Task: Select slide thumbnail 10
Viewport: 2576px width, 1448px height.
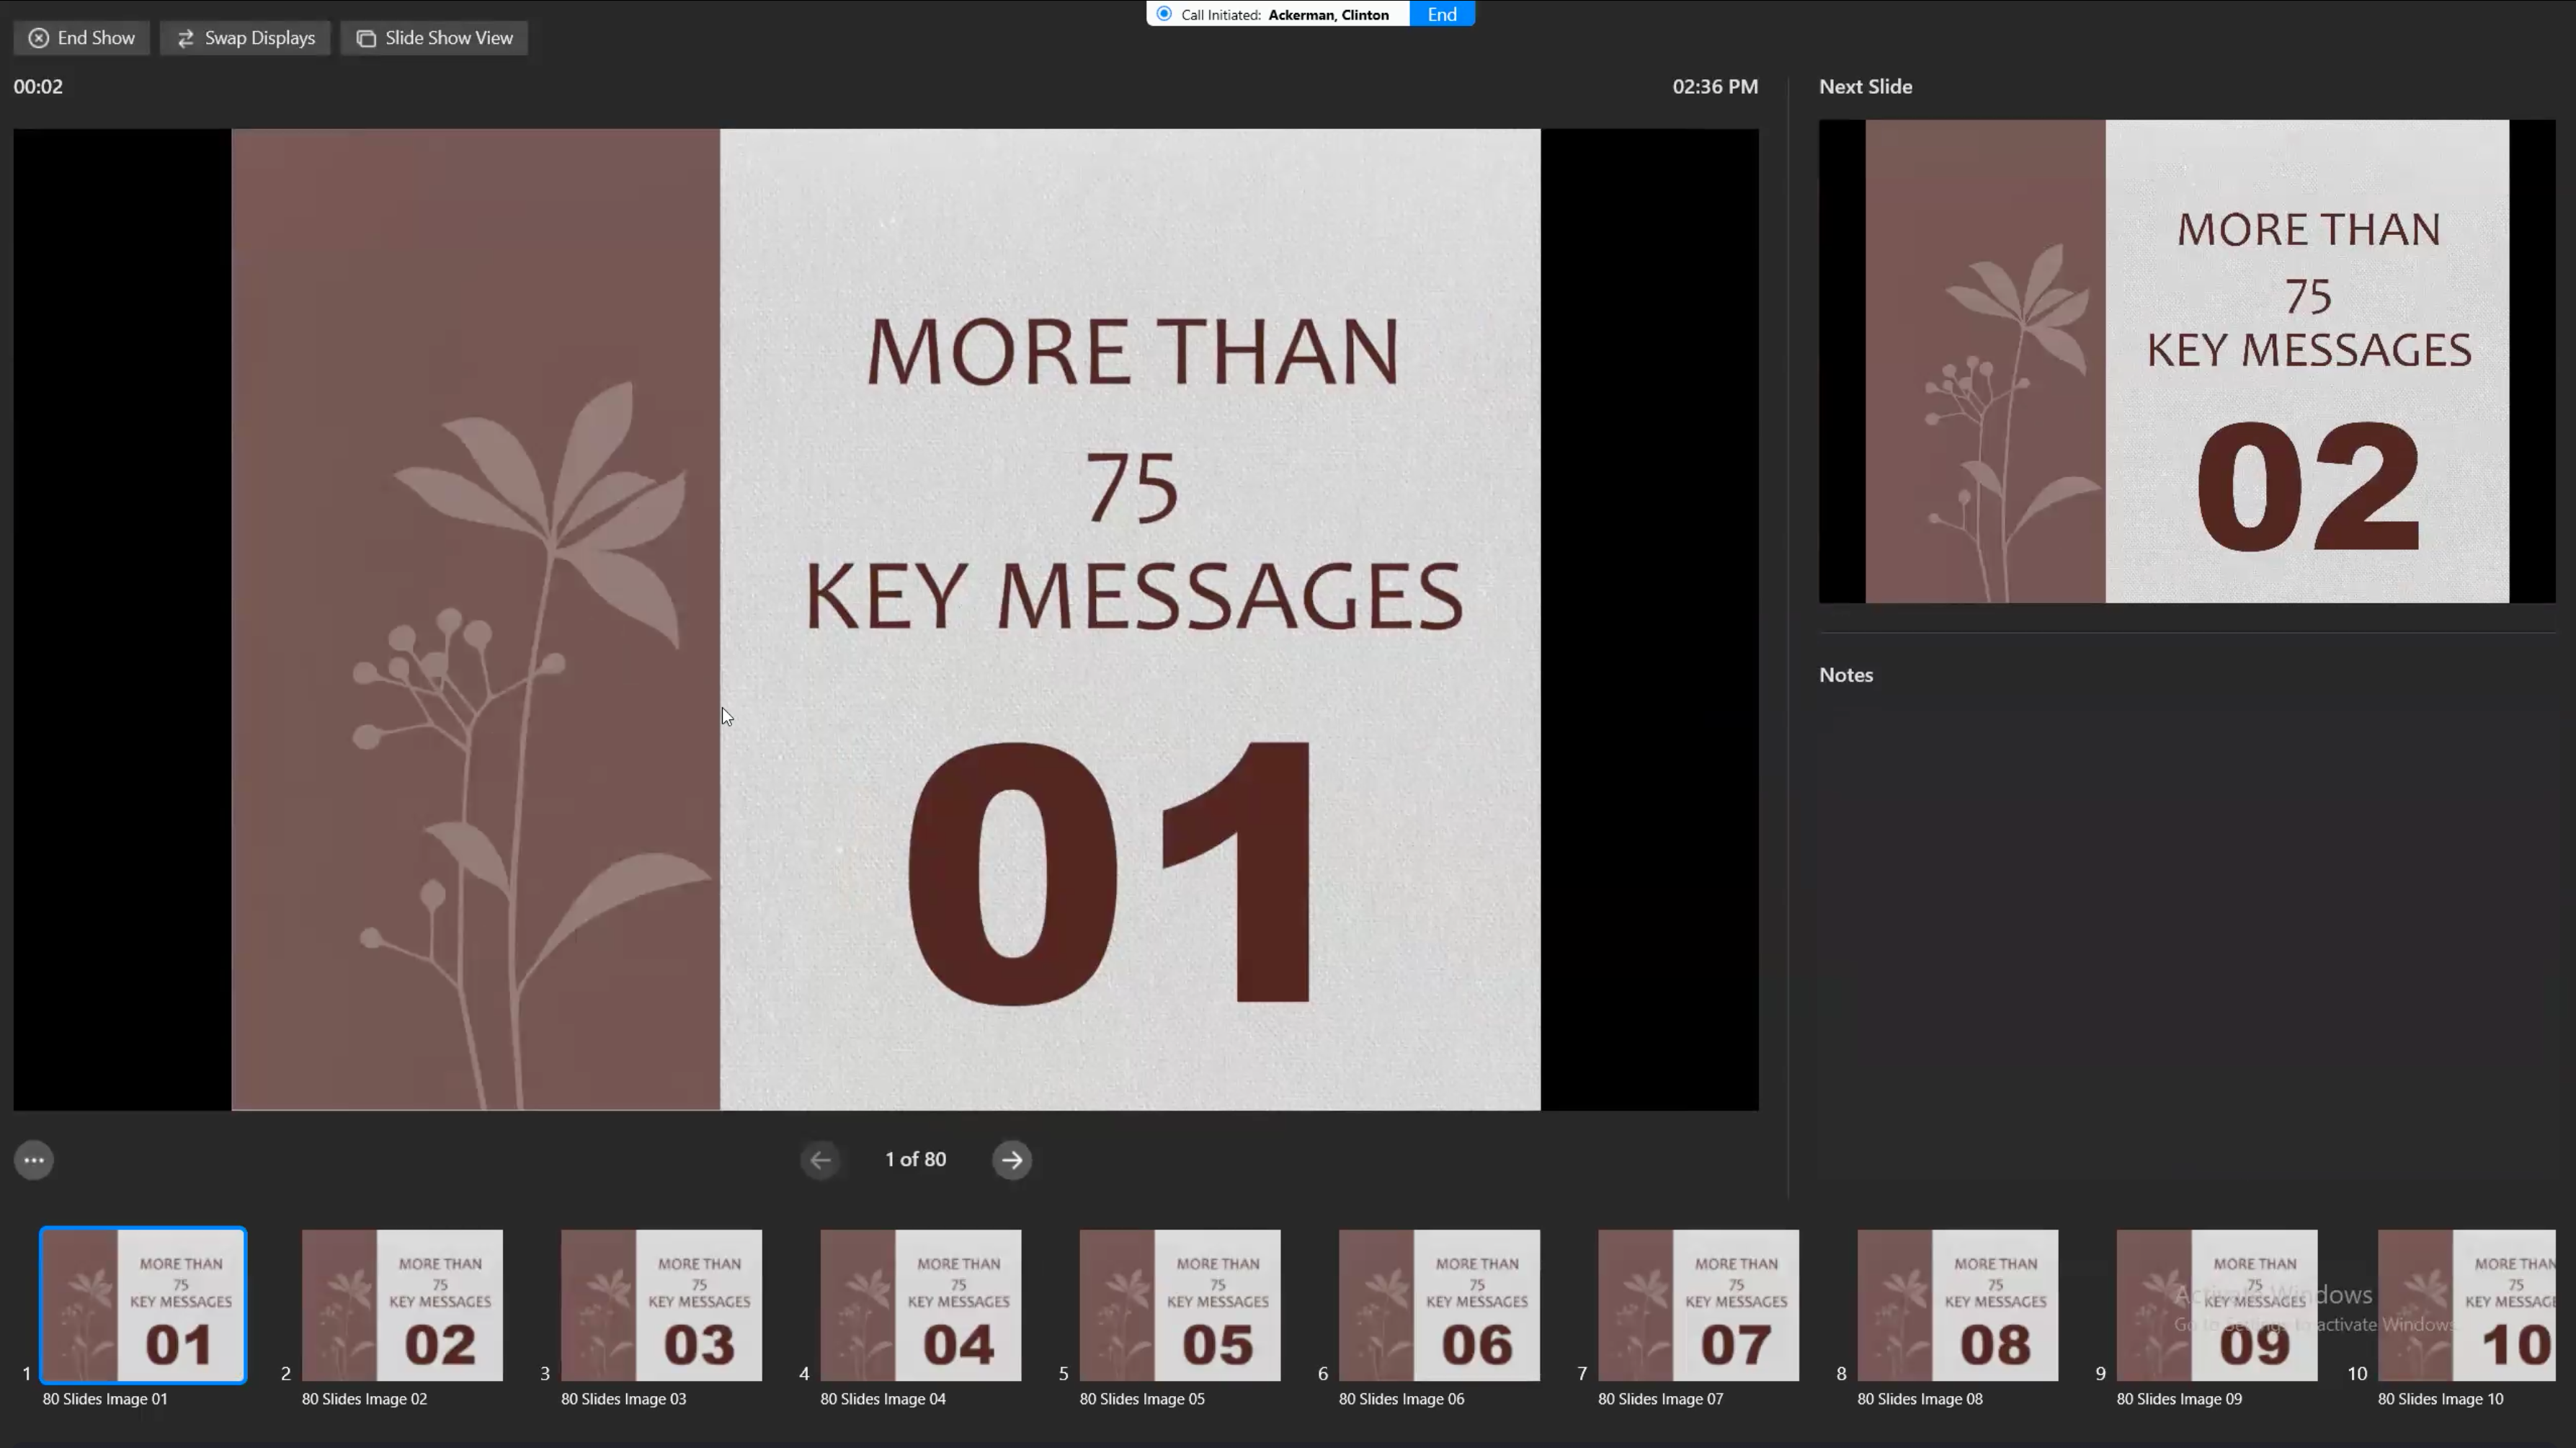Action: point(2466,1305)
